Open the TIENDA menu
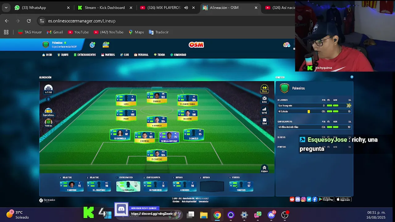 [x=160, y=55]
